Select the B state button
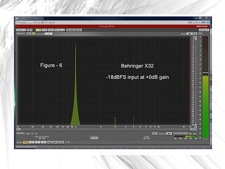225x169 pixels. point(40,30)
